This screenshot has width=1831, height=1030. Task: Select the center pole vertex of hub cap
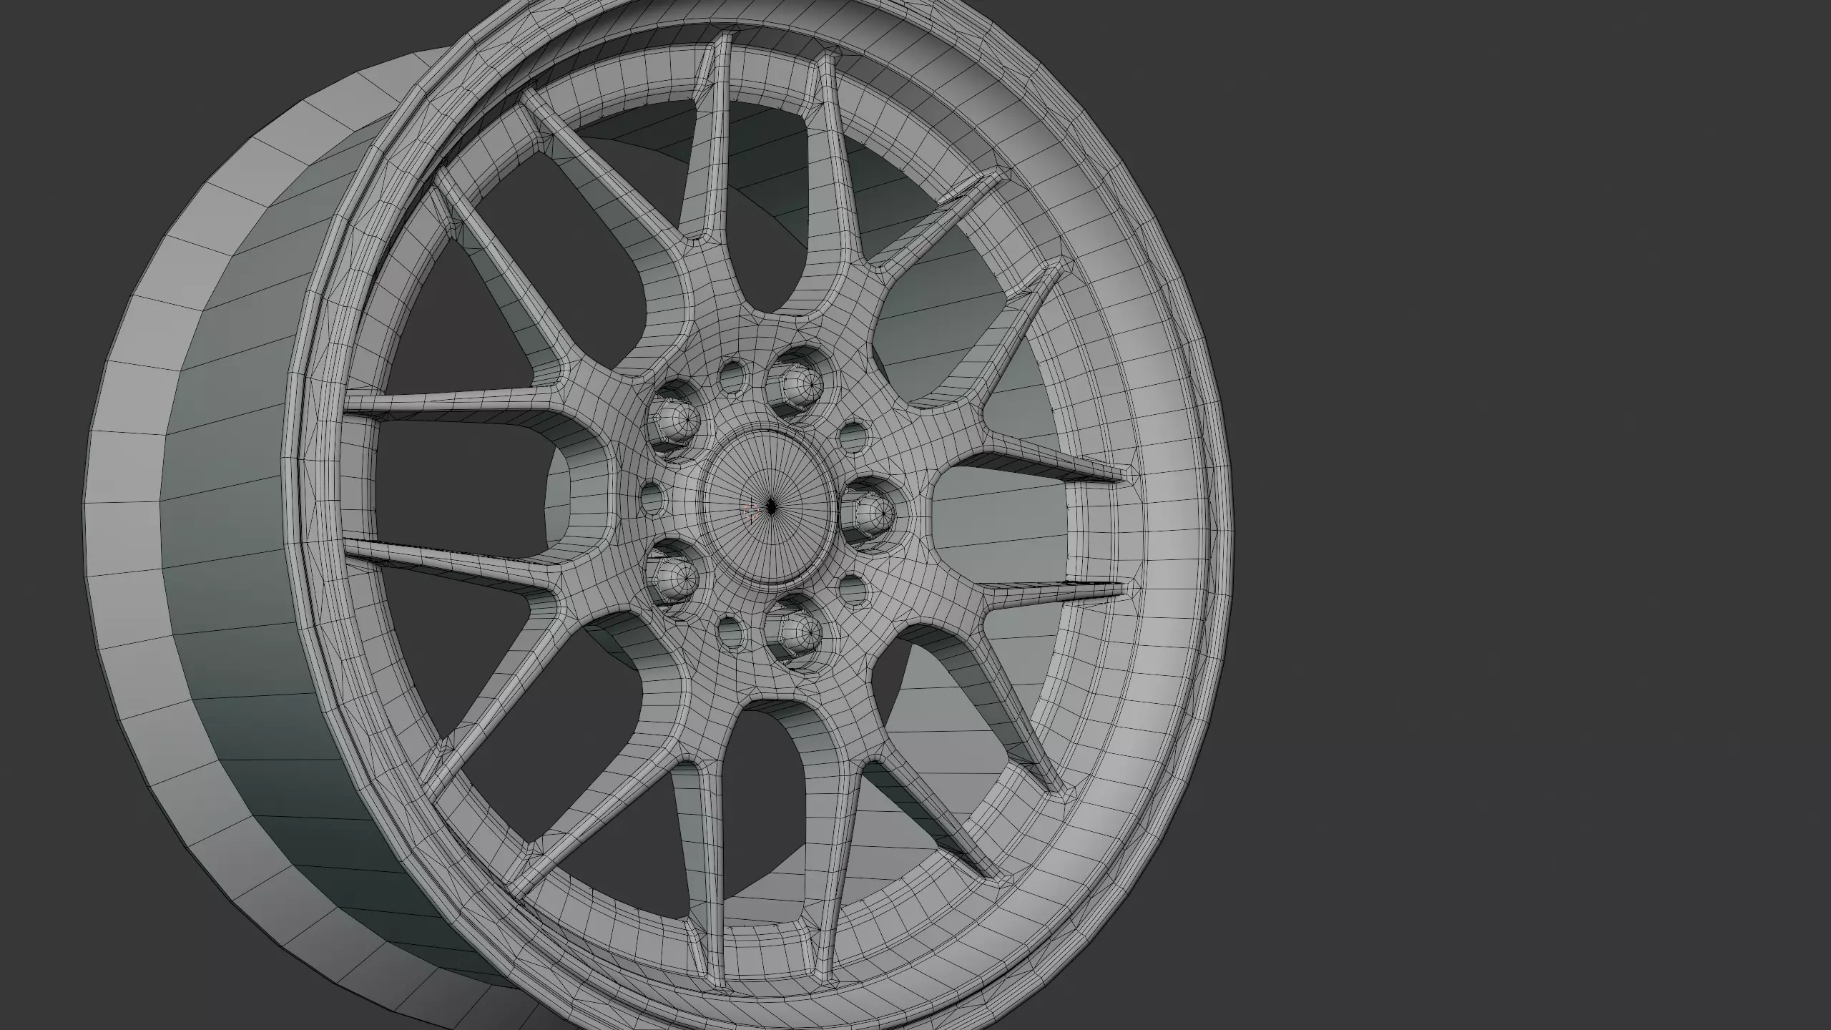tap(771, 506)
